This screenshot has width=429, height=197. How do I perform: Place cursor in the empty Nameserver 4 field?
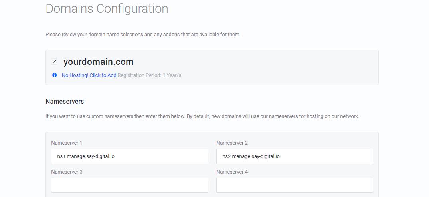tap(295, 185)
